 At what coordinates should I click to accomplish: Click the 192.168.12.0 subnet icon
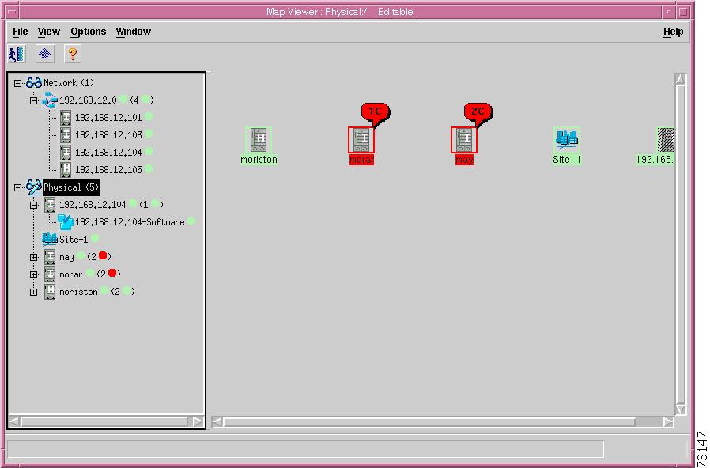(x=50, y=100)
